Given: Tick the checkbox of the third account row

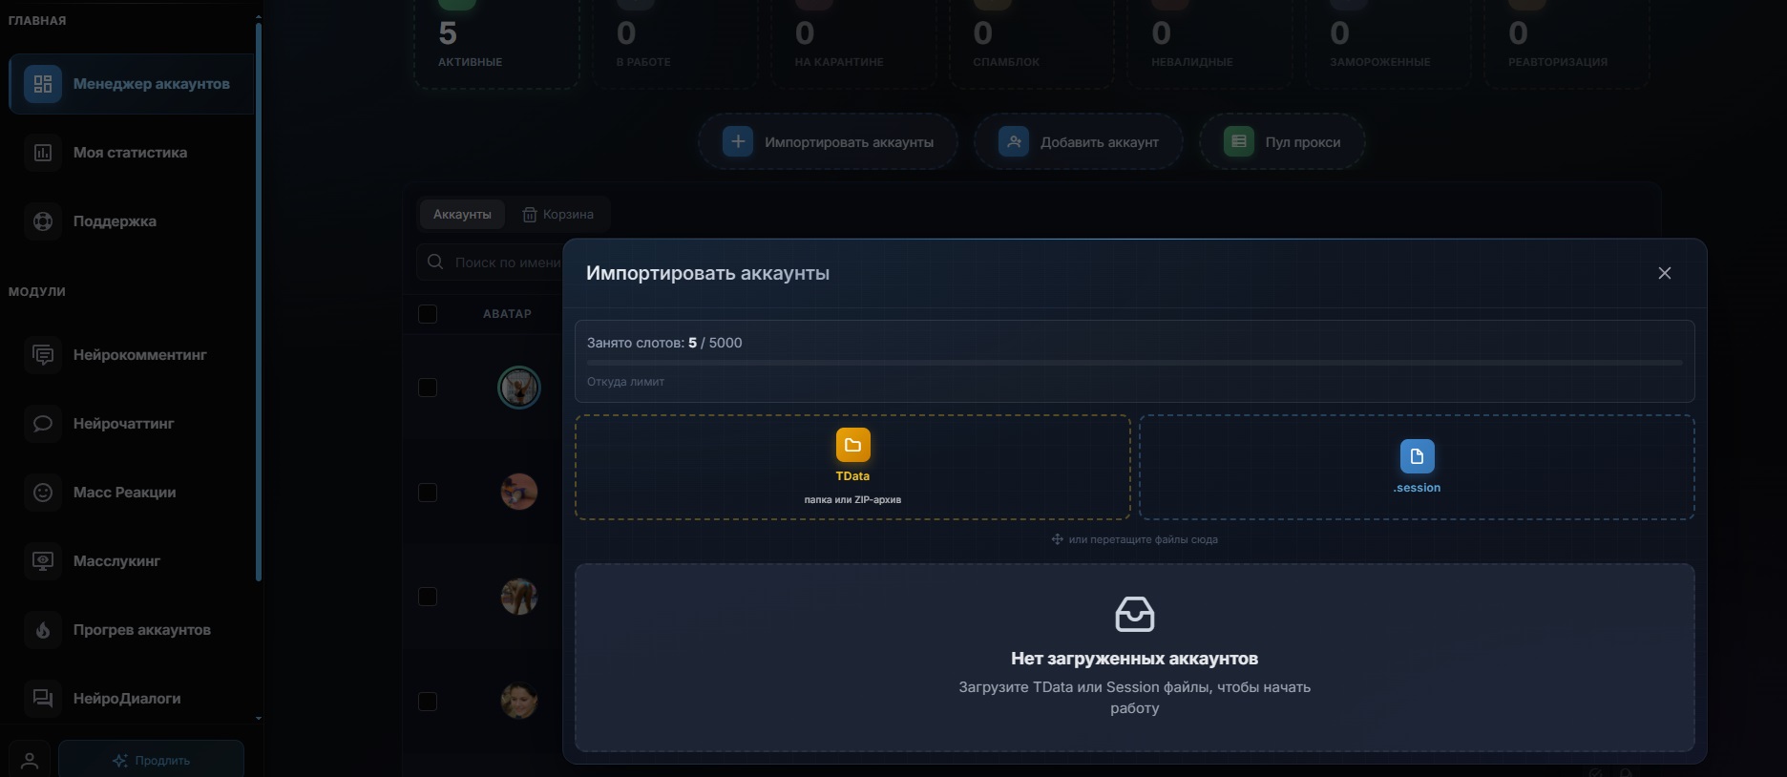Looking at the screenshot, I should click(428, 597).
